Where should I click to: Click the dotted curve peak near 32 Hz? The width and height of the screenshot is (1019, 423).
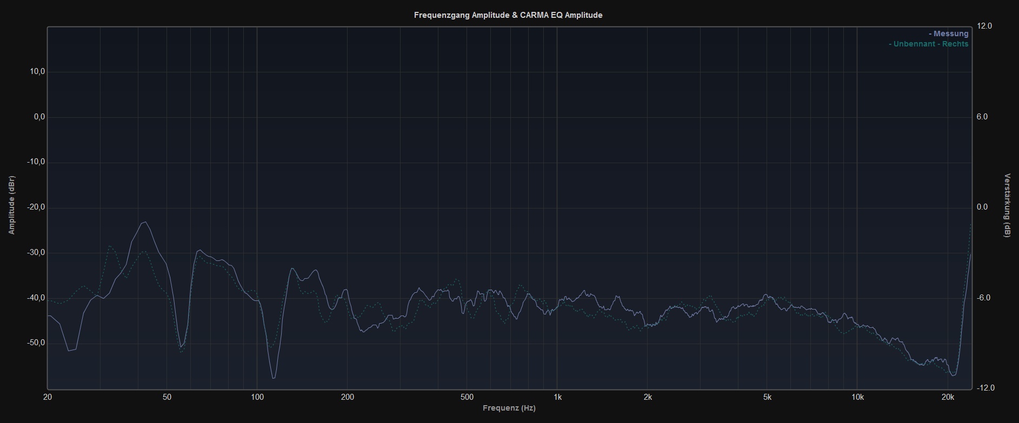coord(110,246)
